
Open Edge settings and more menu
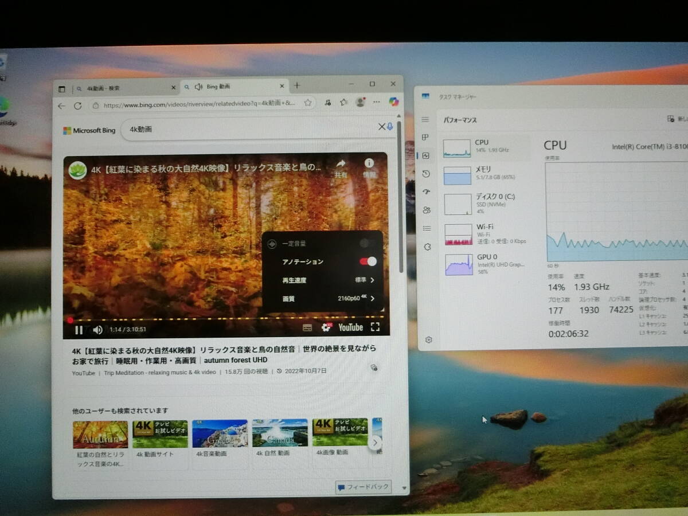377,101
